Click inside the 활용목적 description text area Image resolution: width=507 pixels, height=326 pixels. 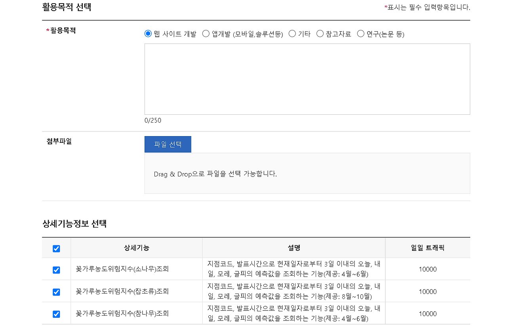click(307, 78)
